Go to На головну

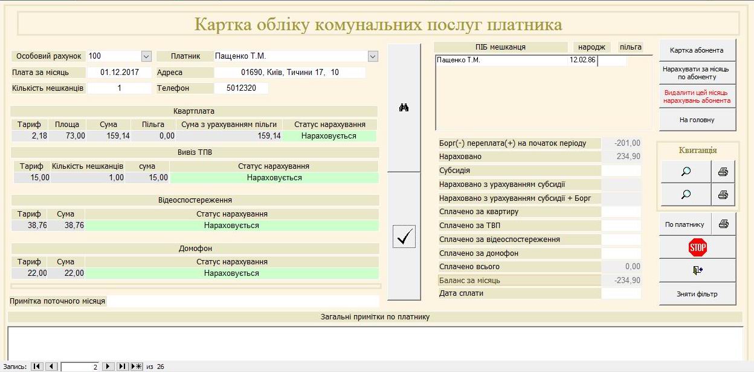(x=698, y=120)
